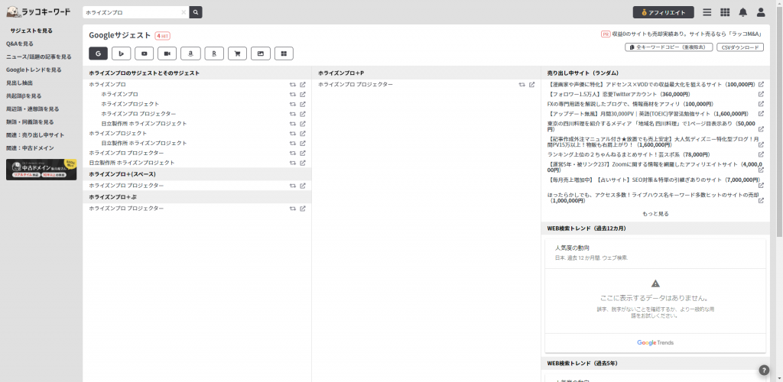Click the keyword search input field

tap(132, 12)
